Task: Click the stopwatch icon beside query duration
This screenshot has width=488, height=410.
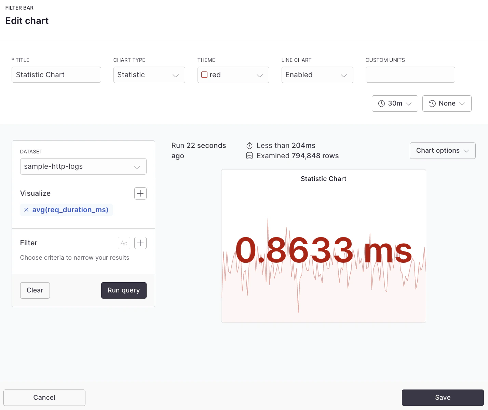Action: [x=249, y=145]
